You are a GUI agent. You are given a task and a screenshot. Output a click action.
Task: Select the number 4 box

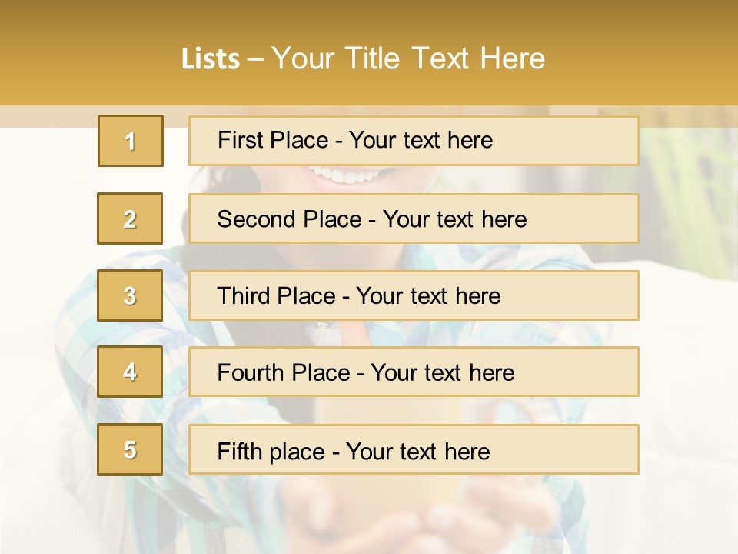point(130,372)
